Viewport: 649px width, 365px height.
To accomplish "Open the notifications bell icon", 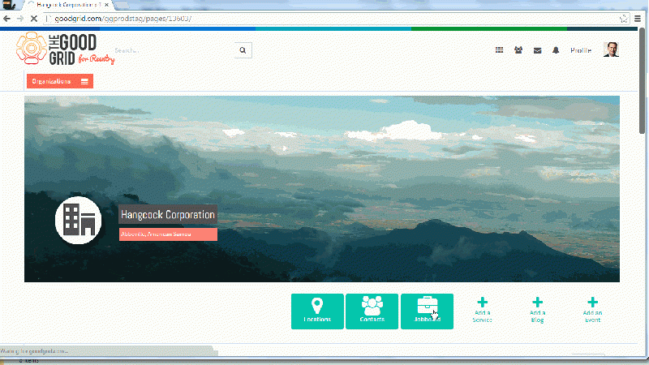I will click(556, 50).
